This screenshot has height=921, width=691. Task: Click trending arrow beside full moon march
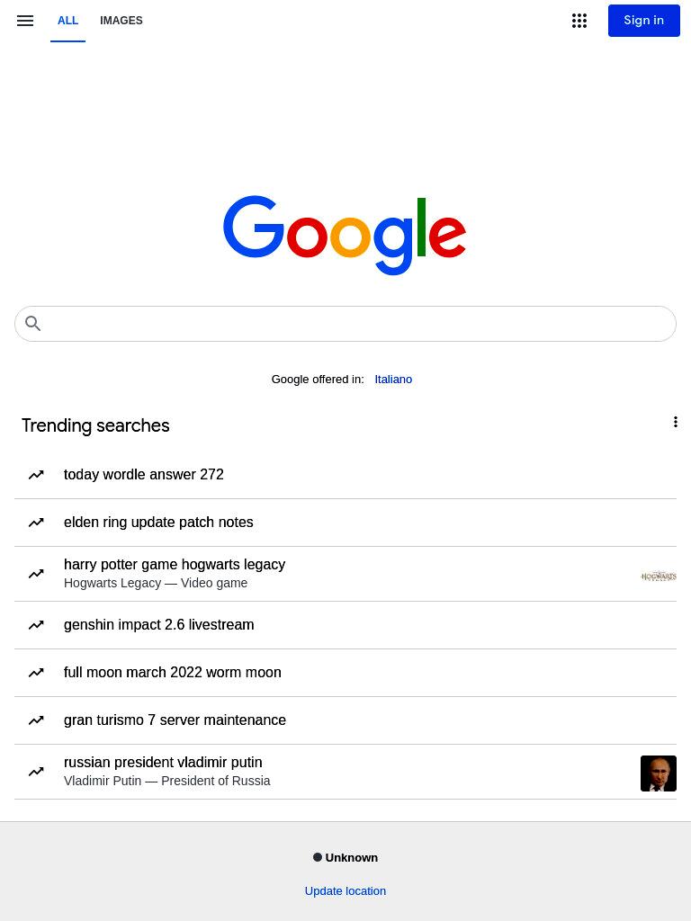[x=36, y=673]
